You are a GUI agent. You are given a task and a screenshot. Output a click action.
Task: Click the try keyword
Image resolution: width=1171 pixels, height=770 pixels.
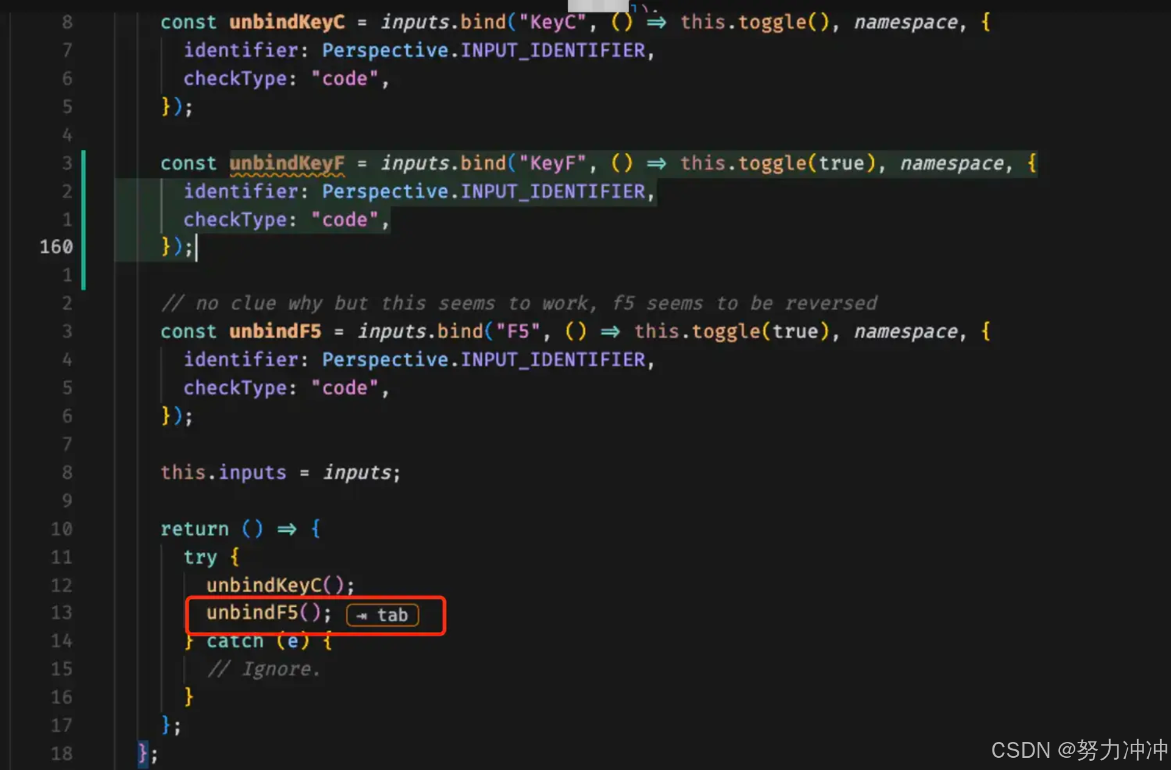pos(200,557)
